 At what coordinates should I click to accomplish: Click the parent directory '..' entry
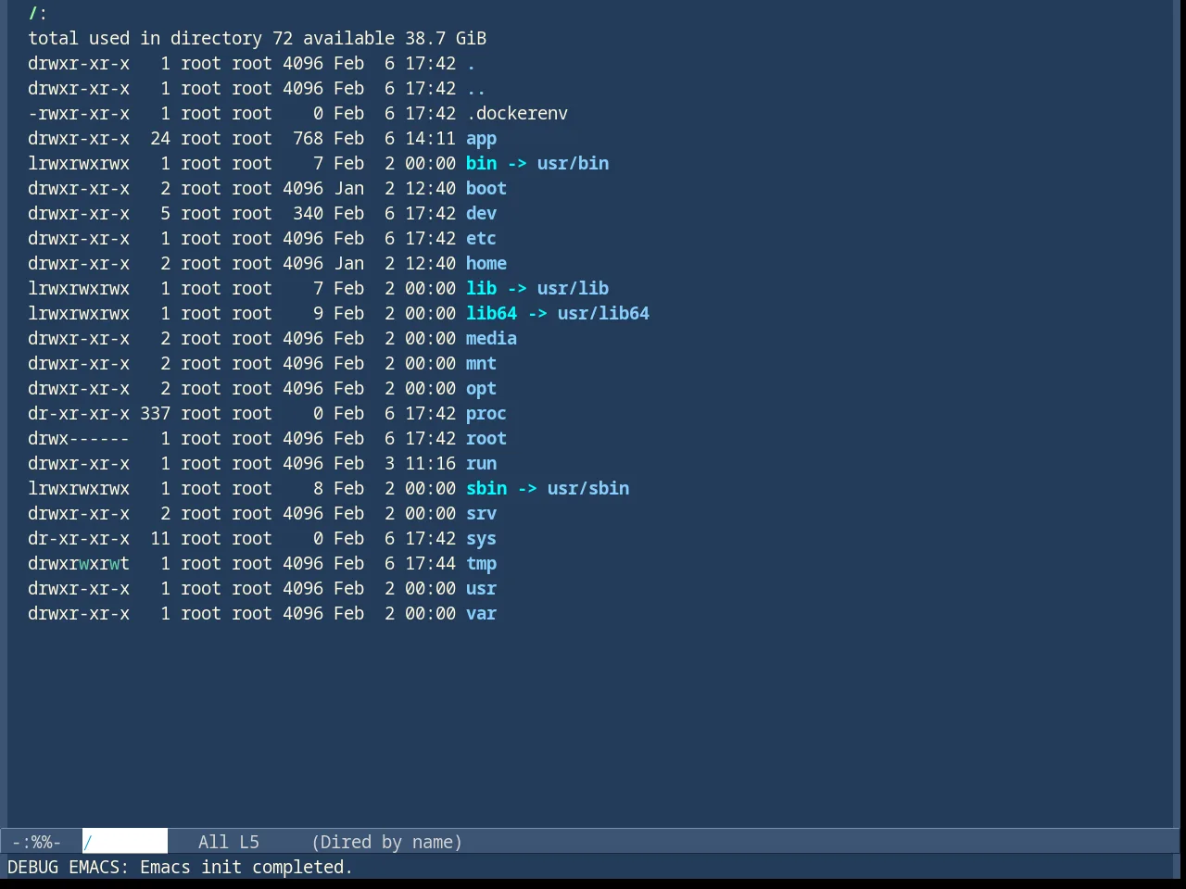click(x=476, y=88)
